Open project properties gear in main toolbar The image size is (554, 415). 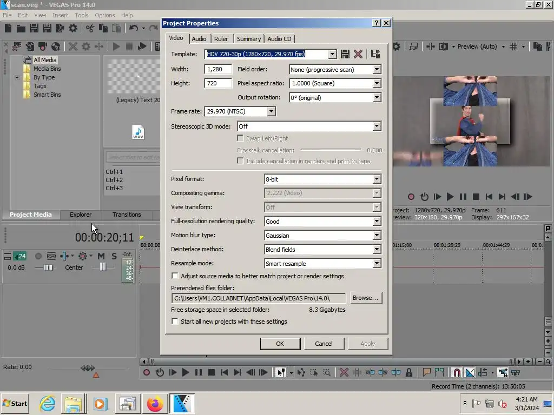pos(73,28)
